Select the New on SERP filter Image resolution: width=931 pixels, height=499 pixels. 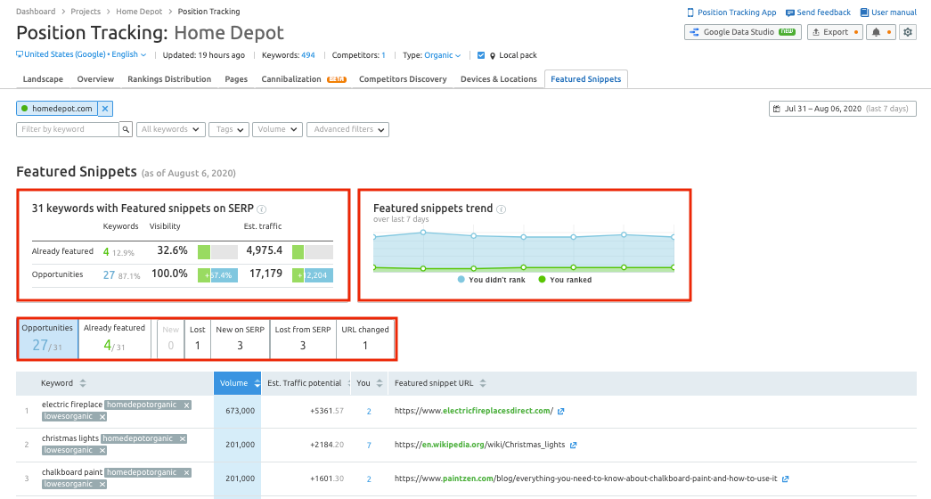(x=240, y=339)
